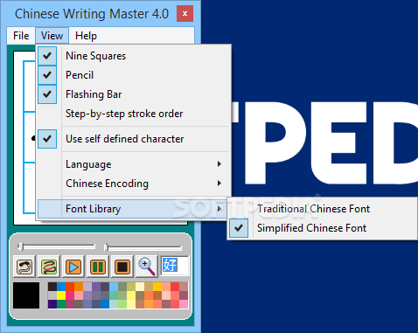The width and height of the screenshot is (418, 333).
Task: Expand the Language submenu
Action: (134, 164)
